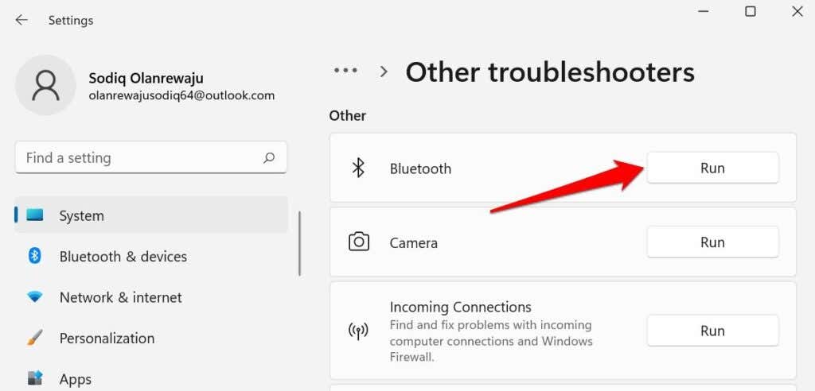
Task: Open Personalization settings page
Action: coord(107,338)
